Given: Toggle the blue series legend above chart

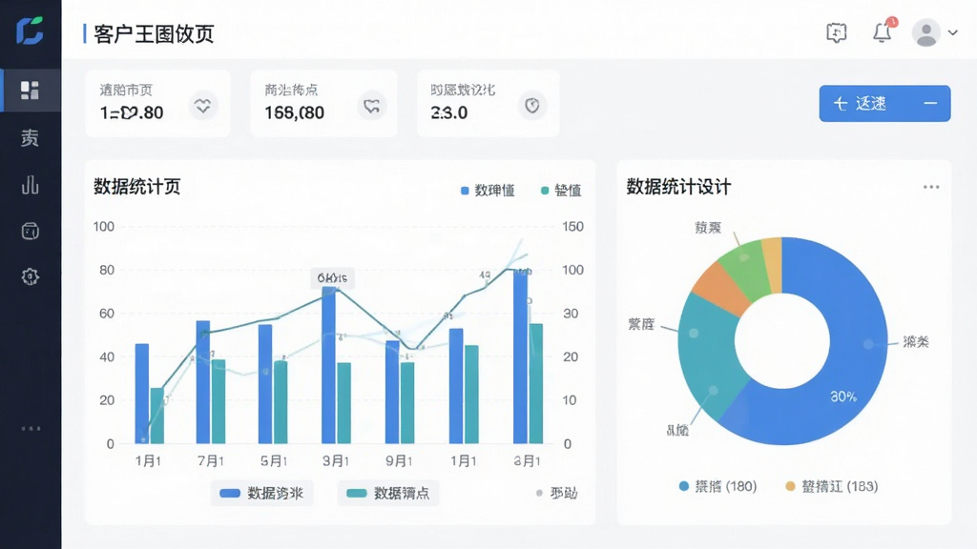Looking at the screenshot, I should pyautogui.click(x=488, y=191).
